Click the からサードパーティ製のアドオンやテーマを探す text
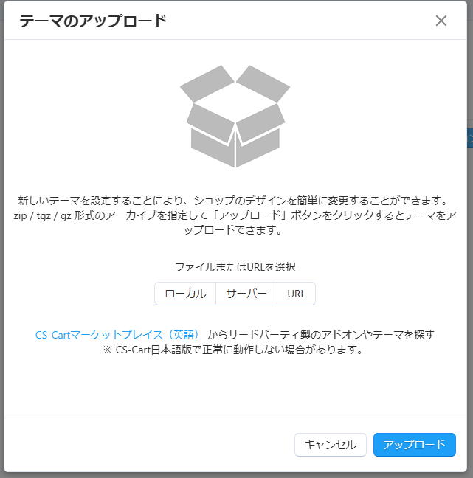The width and height of the screenshot is (473, 478). click(x=321, y=335)
